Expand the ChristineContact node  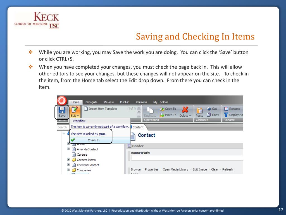point(68,165)
